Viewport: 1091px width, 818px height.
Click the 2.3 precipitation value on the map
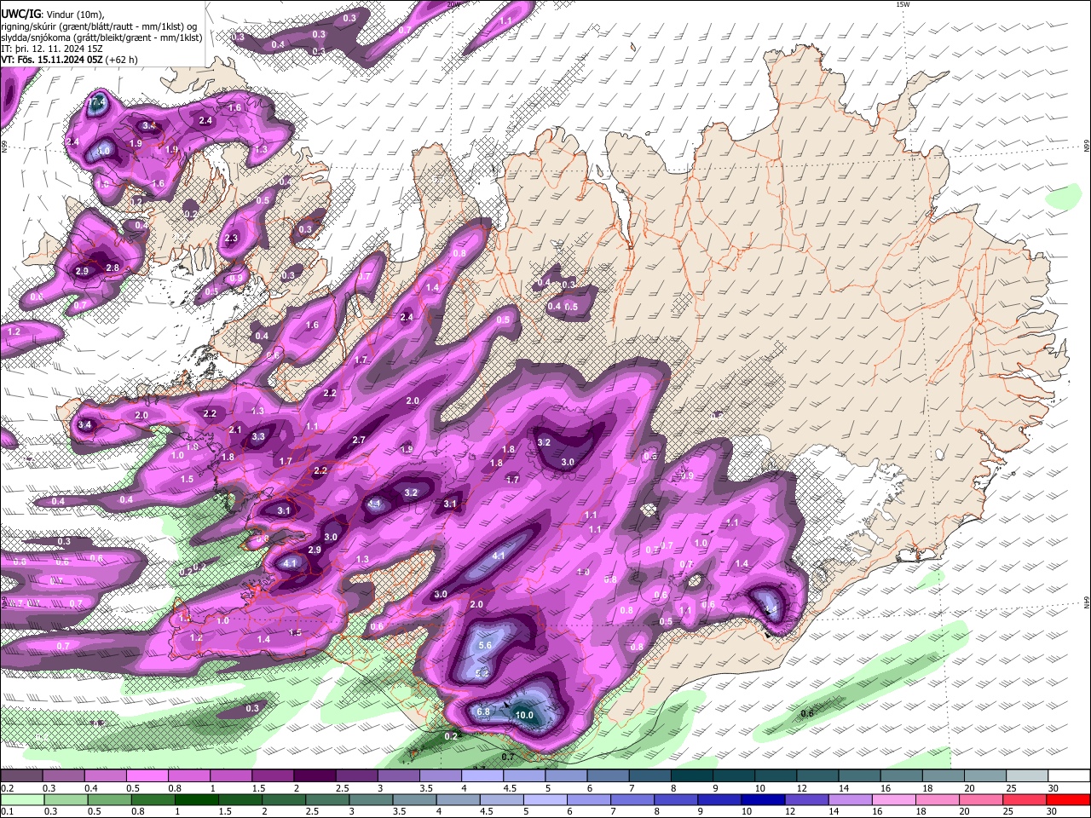tap(231, 239)
